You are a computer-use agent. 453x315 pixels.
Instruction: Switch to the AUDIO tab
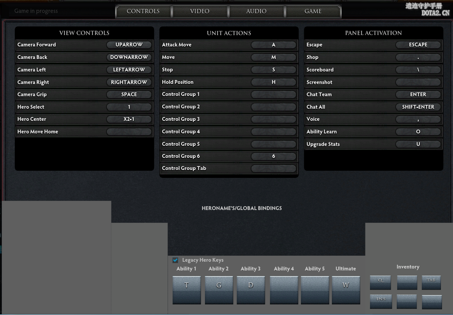point(256,11)
